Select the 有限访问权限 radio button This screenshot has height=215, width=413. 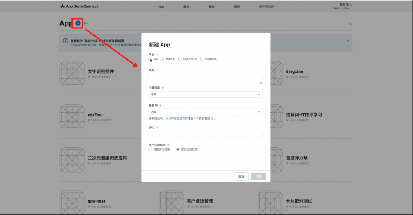point(150,150)
